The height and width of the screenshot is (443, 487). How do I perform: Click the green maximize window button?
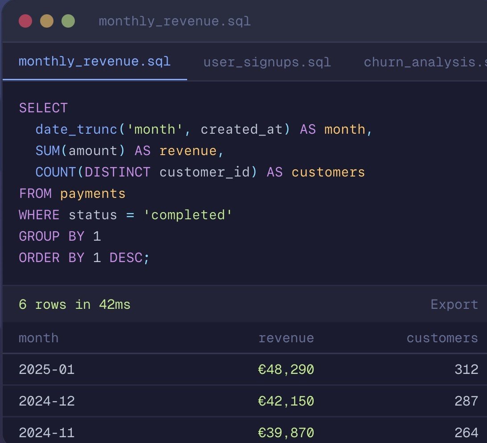68,21
